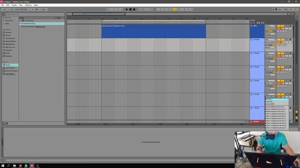Viewport: 300px width, 168px height.
Task: Fold the 4 Audio track
Action: [251, 67]
